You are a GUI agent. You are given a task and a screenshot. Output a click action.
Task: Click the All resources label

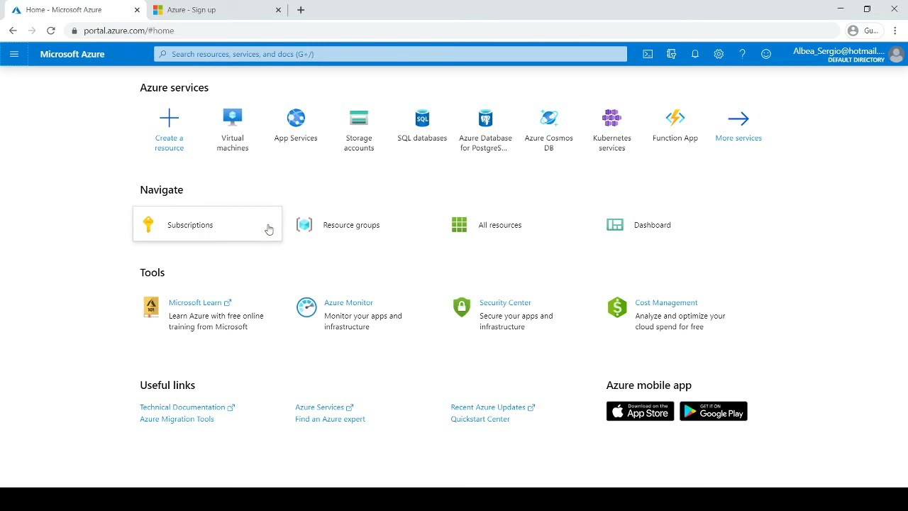coord(500,225)
